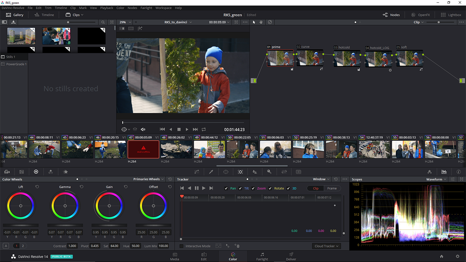The height and width of the screenshot is (262, 466).
Task: Open the Fairlight menu
Action: 146,8
